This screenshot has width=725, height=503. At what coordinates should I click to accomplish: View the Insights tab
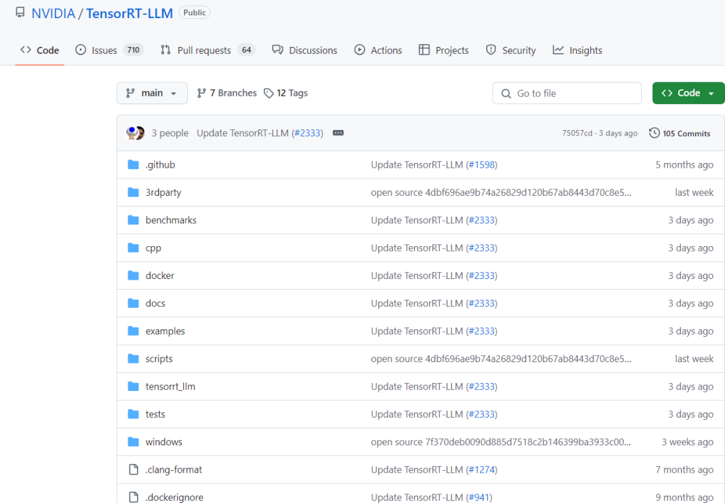pos(577,50)
